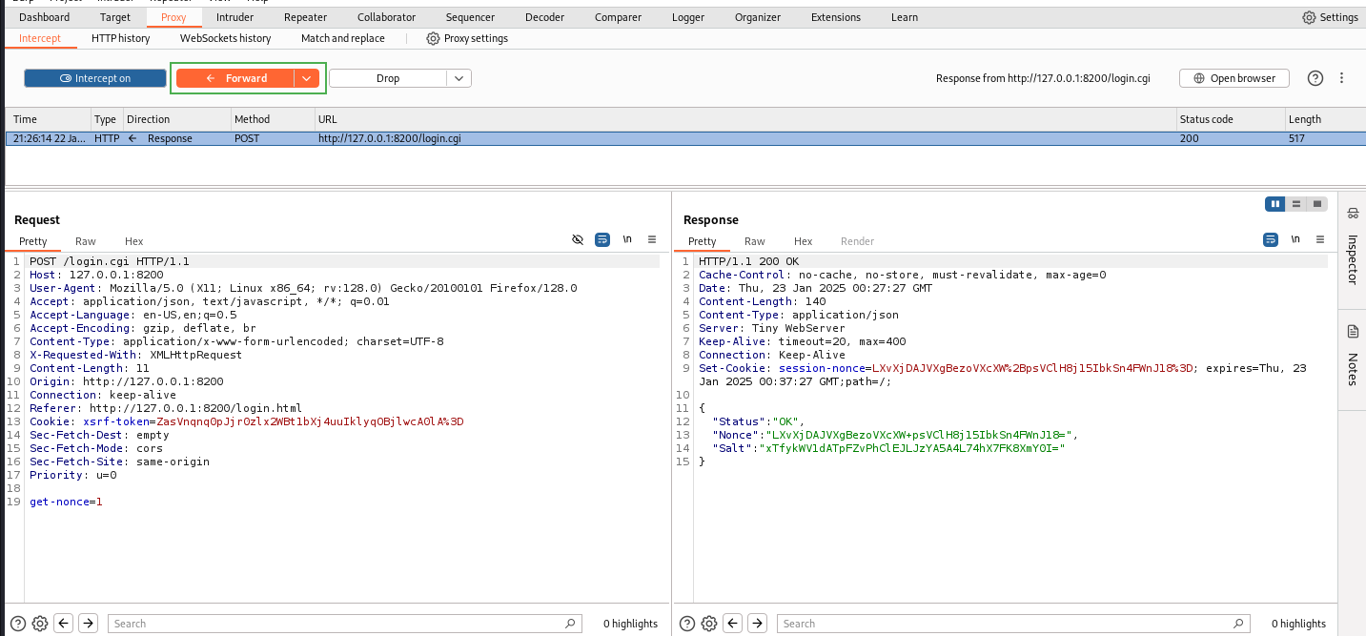This screenshot has width=1366, height=636.
Task: Open Response panel hamburger menu
Action: tap(1320, 240)
